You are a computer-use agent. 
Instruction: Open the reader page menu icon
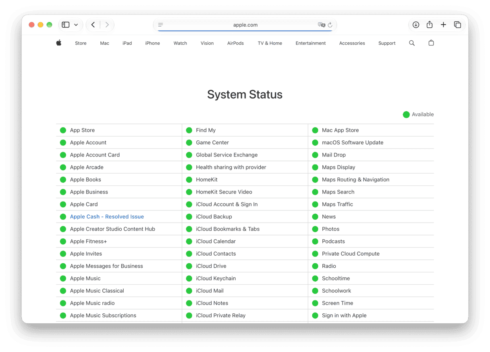[160, 25]
